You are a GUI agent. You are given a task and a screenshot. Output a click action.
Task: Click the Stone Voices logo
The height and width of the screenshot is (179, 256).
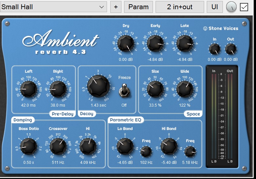[x=221, y=29]
